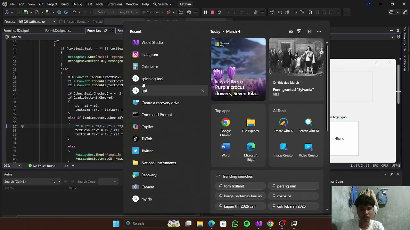Search trending 'perang iran'
The image size is (410, 230).
click(293, 186)
